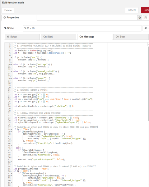Fold the else block at line 46
This screenshot has height=187, width=149.
click(x=12, y=148)
